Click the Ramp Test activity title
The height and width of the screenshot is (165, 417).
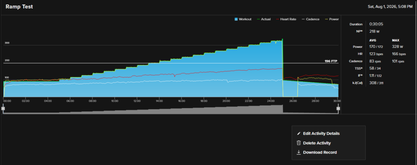[19, 7]
